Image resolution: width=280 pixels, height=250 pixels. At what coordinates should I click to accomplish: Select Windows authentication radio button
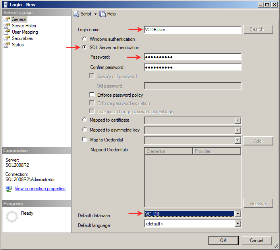84,39
